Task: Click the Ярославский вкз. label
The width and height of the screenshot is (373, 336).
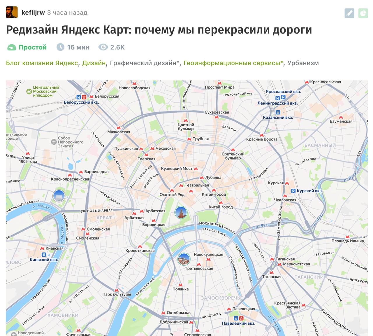Action: coord(283,92)
